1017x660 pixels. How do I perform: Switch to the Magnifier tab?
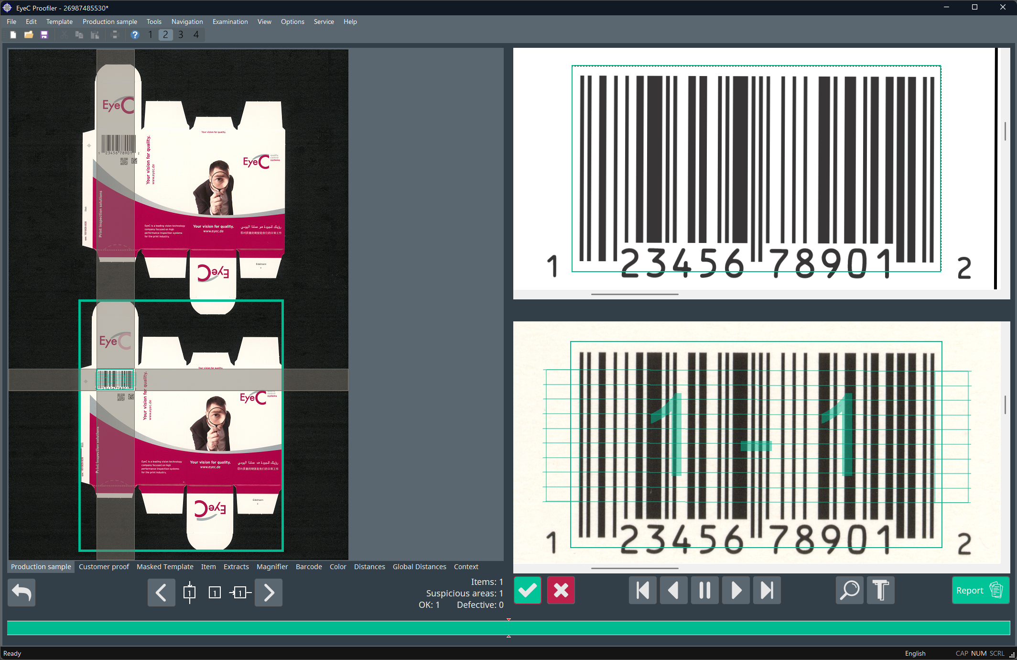[x=272, y=567]
